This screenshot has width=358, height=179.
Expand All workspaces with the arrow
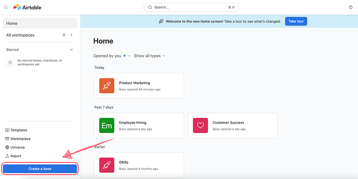click(x=71, y=35)
